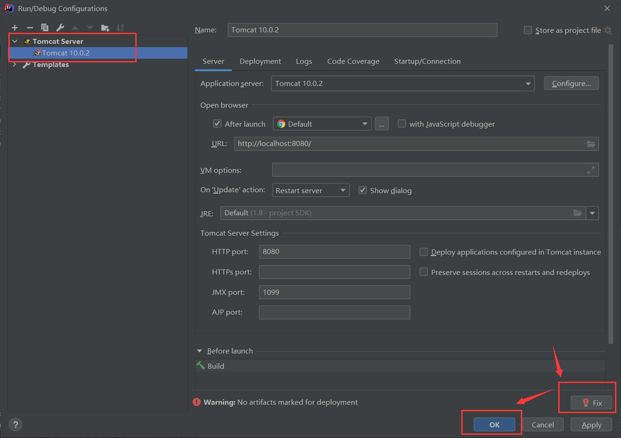Click the browser selection ellipsis button

(x=382, y=124)
